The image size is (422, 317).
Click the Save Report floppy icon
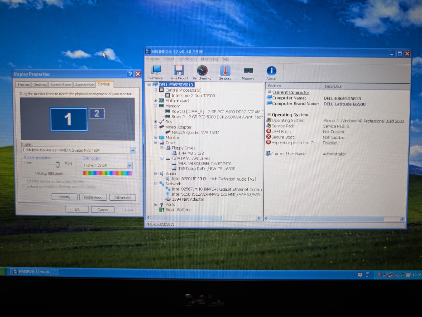pos(179,72)
